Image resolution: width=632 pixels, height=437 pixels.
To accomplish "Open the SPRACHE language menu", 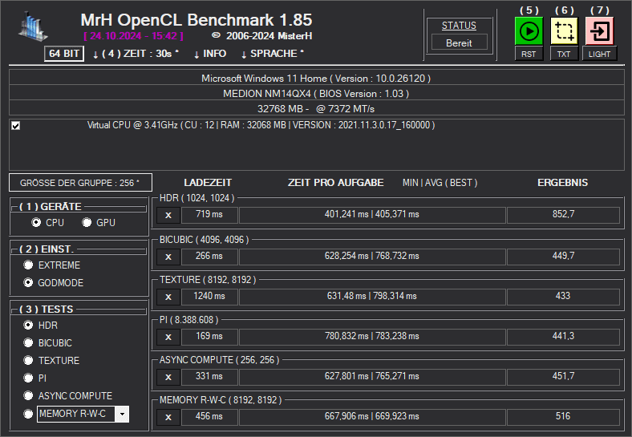I will [x=273, y=54].
